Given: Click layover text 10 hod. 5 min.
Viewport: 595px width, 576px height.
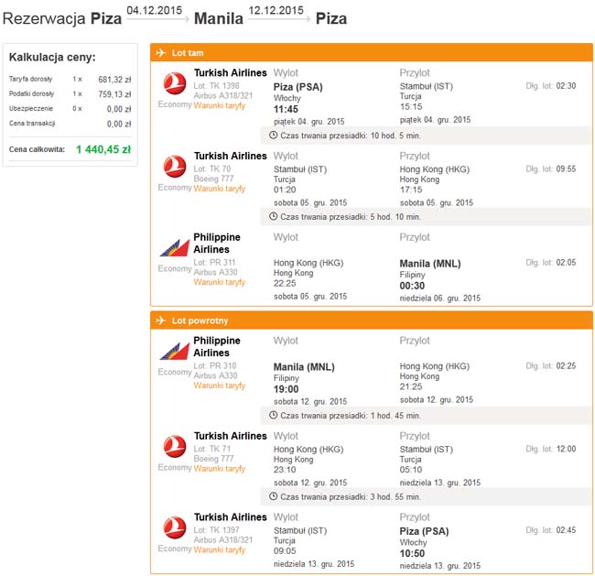Looking at the screenshot, I should click(395, 136).
